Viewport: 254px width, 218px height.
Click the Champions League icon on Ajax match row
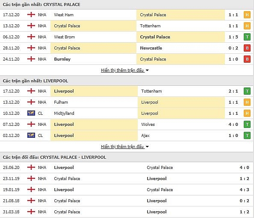tap(31, 135)
